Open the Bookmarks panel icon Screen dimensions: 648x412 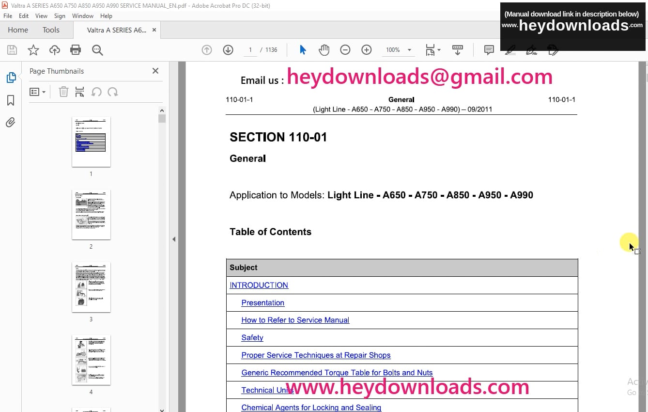(x=11, y=100)
